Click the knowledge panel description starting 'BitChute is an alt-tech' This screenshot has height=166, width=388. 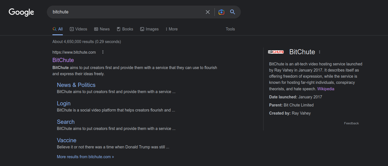pyautogui.click(x=316, y=76)
